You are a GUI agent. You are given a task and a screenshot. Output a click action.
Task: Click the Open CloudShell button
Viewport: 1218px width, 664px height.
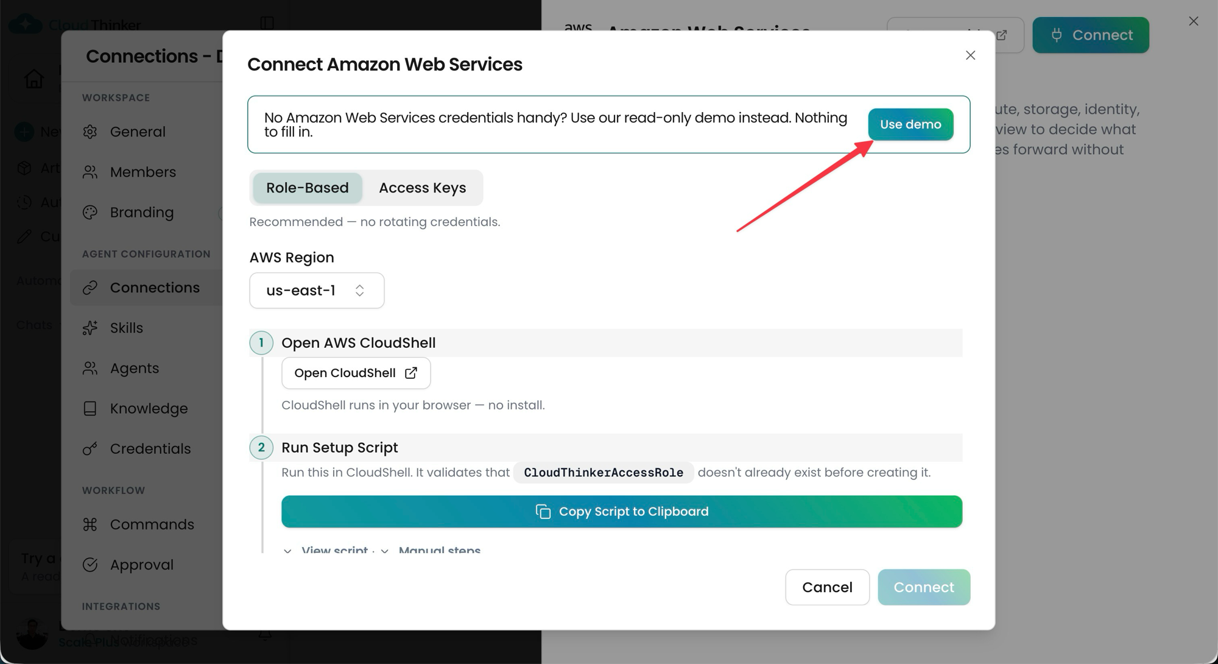(x=356, y=373)
